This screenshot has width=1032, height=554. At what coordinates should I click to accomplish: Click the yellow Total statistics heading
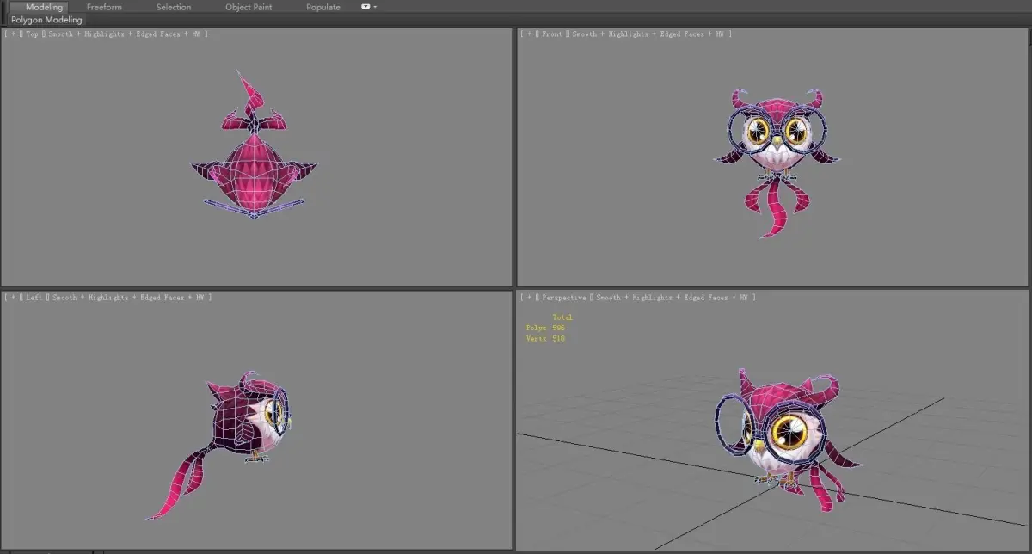[x=562, y=317]
